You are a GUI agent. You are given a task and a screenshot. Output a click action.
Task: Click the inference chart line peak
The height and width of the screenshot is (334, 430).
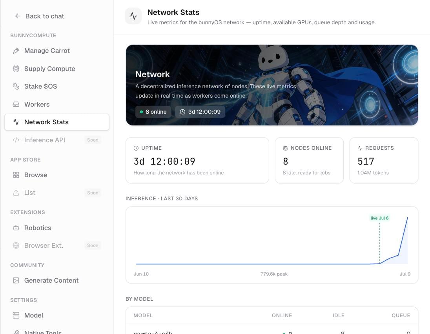[x=408, y=217]
